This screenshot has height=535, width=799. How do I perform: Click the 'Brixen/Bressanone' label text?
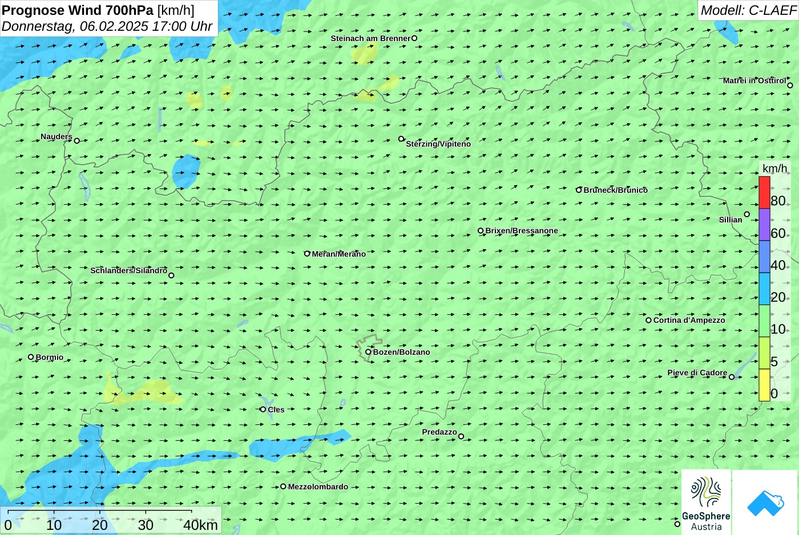522,230
